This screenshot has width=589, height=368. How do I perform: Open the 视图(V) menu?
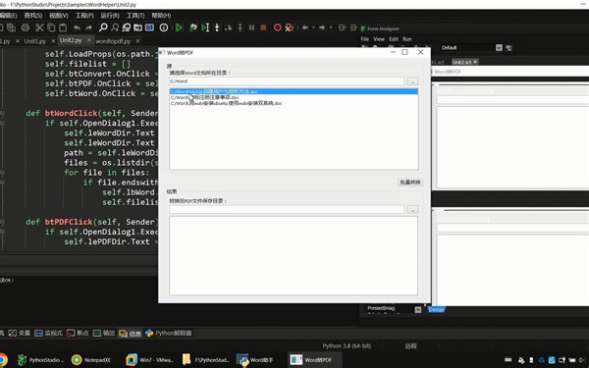(59, 16)
